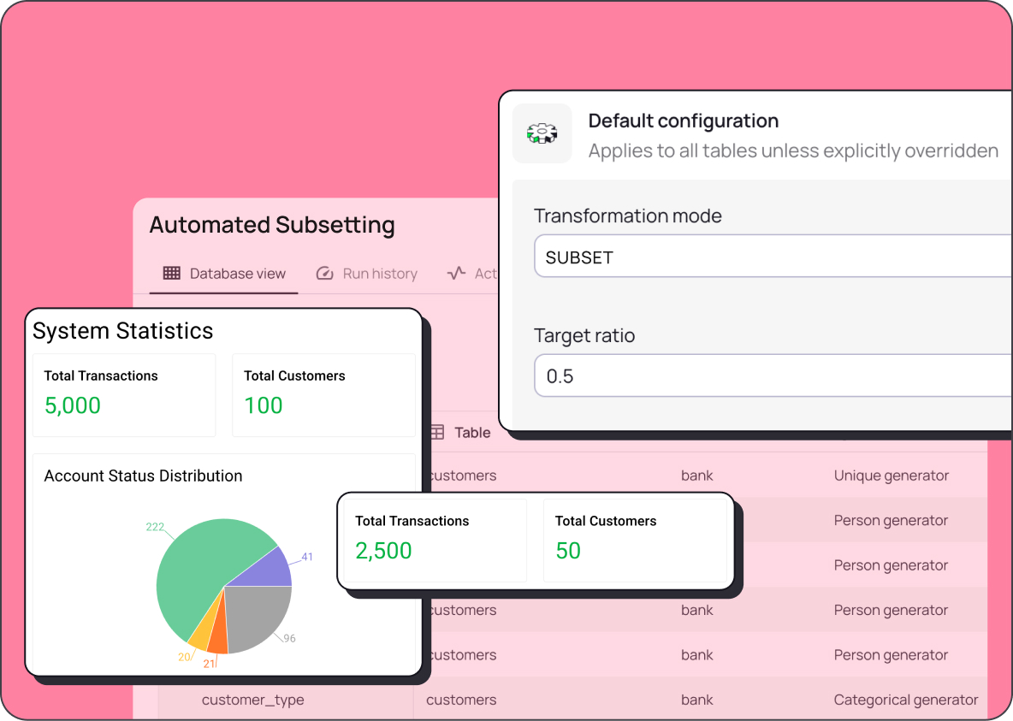Click the activity pulse icon tab

point(456,274)
